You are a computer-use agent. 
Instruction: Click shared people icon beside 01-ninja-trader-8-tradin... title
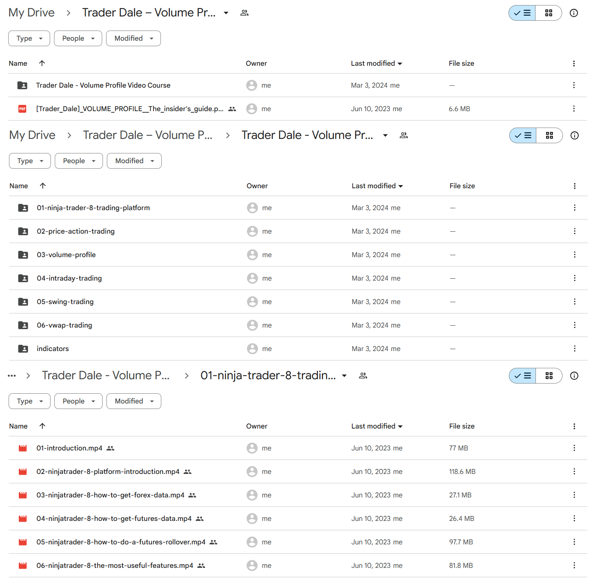[x=363, y=376]
